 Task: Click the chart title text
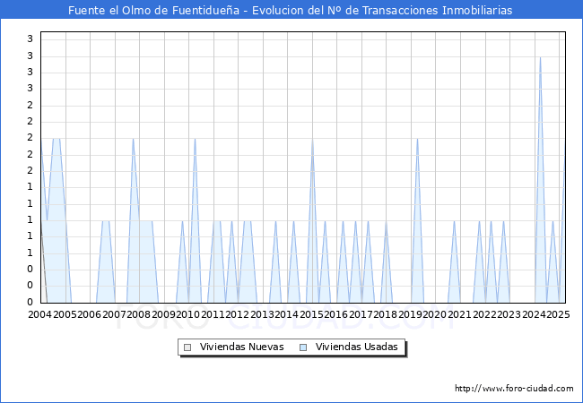click(290, 10)
